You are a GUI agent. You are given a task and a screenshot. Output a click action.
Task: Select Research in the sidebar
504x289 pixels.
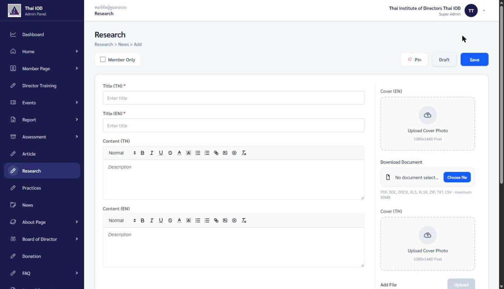(42, 171)
